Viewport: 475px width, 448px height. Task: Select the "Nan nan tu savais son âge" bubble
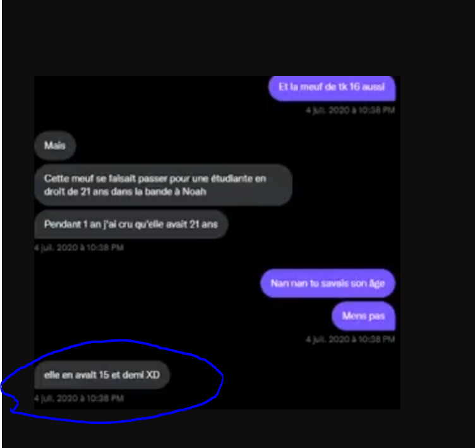tap(327, 284)
